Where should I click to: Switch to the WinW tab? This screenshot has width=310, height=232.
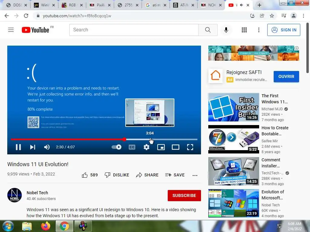(x=45, y=5)
